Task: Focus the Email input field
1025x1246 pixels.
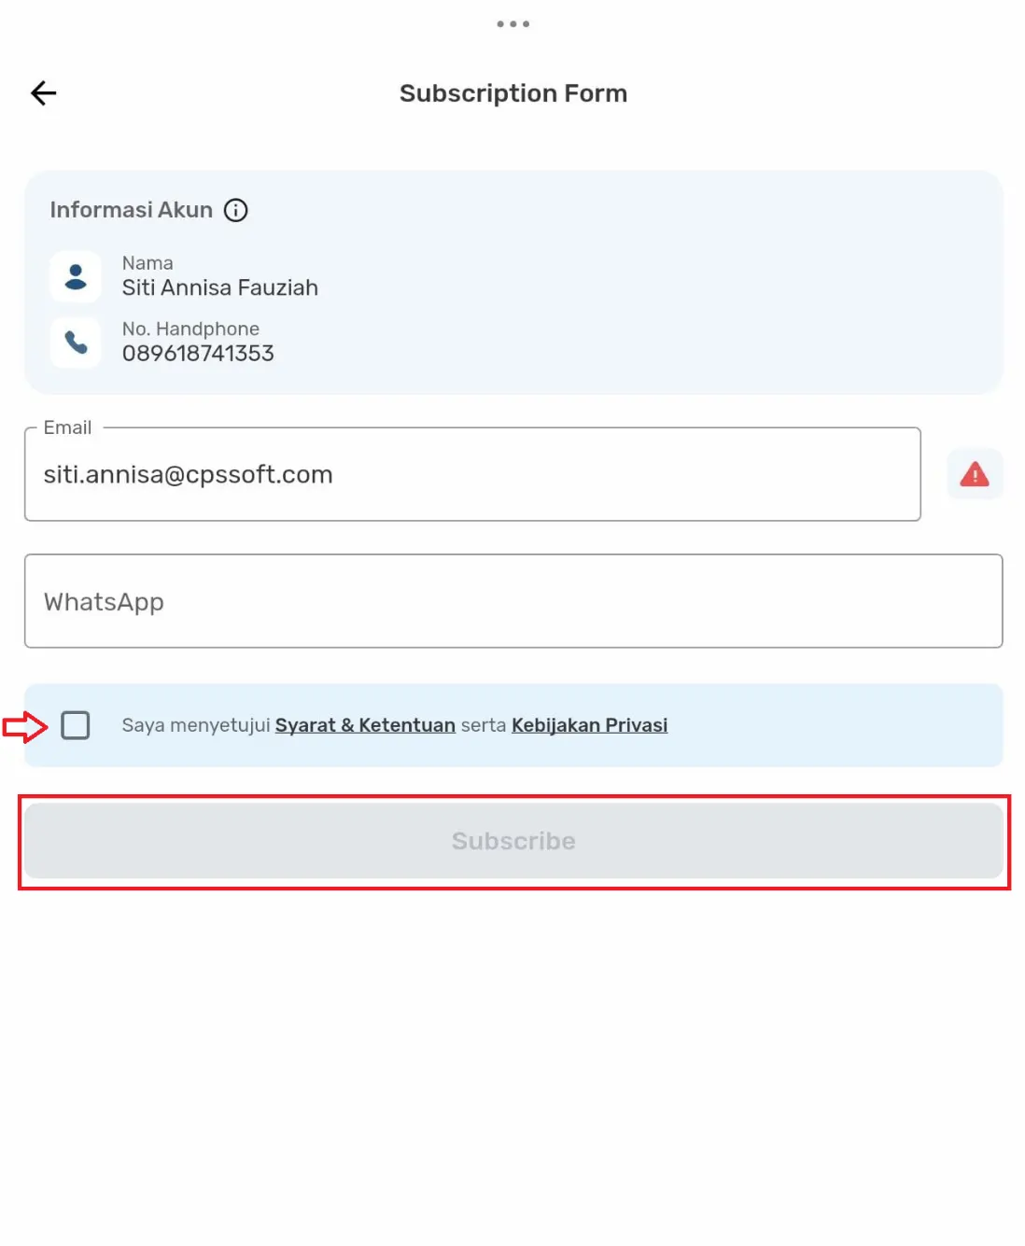Action: (x=472, y=475)
